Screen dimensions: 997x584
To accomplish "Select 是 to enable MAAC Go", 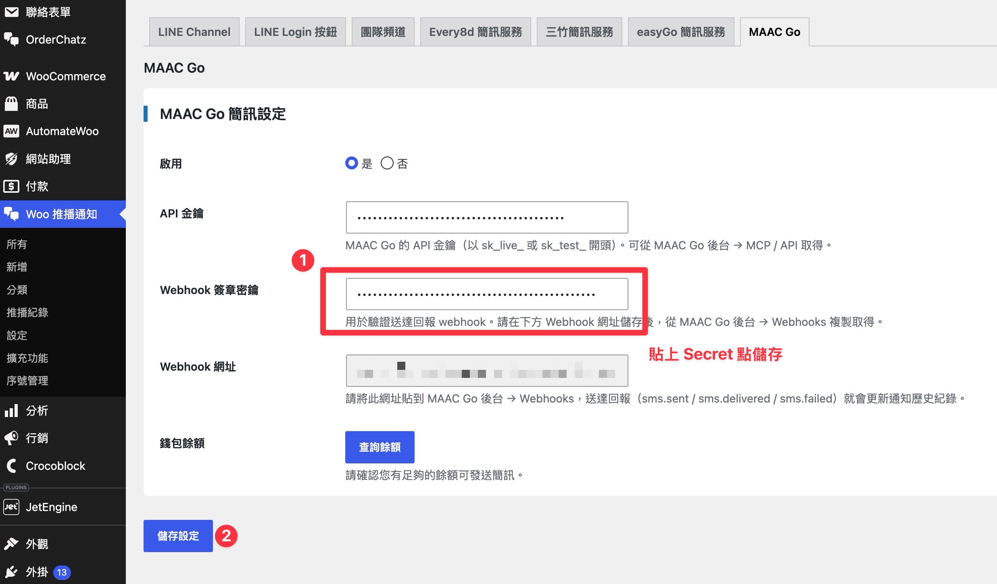I will tap(352, 163).
